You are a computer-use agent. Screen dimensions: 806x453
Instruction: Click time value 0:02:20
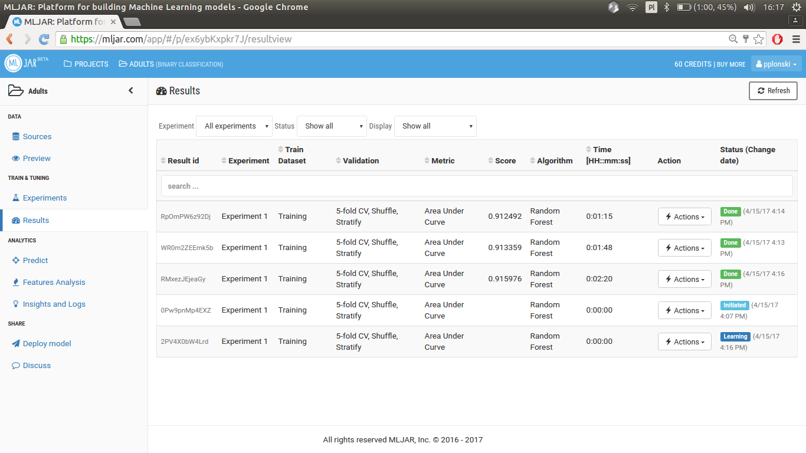(x=599, y=279)
